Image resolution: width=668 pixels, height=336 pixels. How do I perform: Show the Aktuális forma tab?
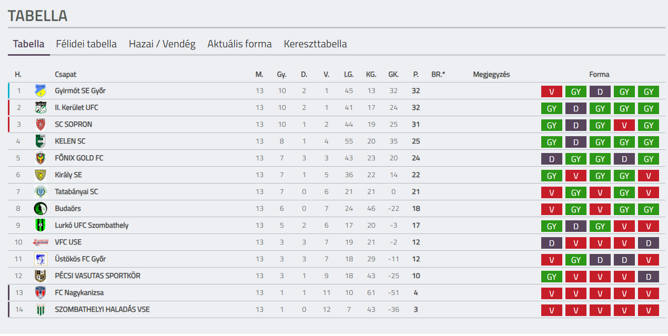click(239, 44)
